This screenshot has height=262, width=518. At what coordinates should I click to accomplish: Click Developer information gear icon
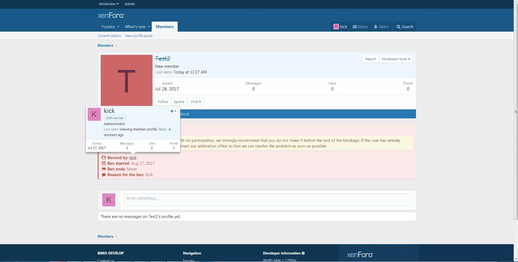click(x=303, y=253)
